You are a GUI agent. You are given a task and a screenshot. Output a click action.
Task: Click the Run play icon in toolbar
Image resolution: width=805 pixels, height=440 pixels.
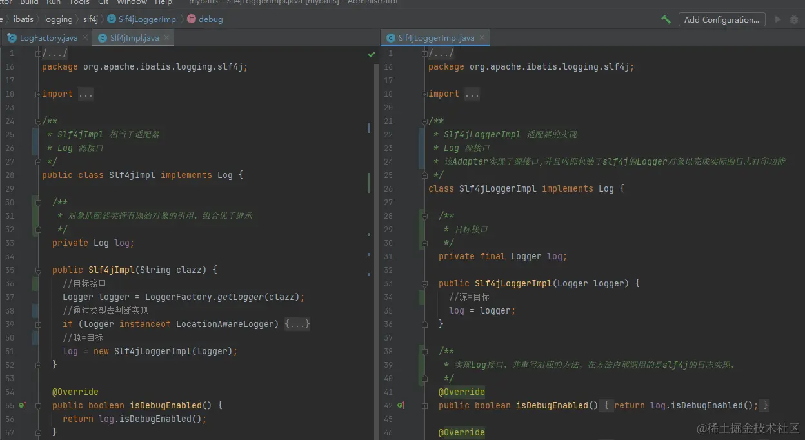coord(777,19)
